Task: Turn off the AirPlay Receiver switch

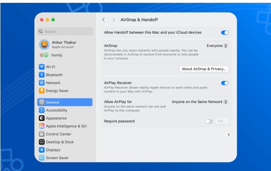Action: [225, 83]
